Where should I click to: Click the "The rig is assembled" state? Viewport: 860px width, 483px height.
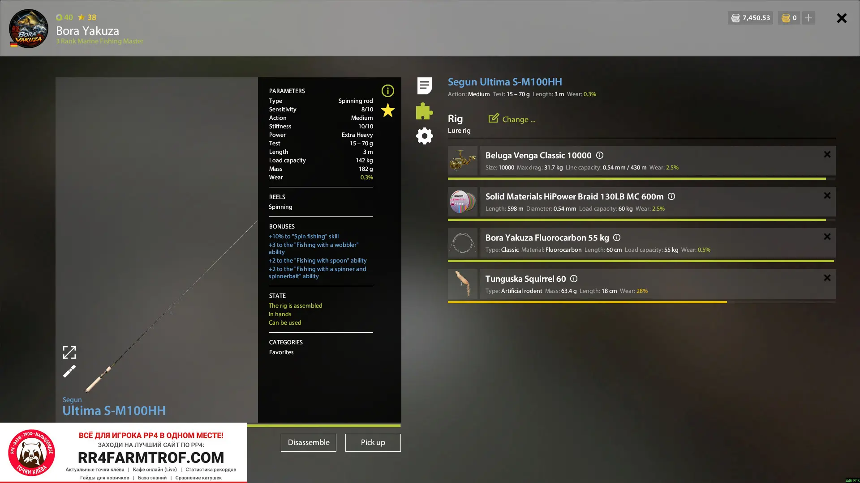296,306
